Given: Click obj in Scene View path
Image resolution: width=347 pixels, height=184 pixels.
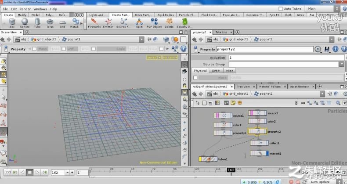Looking at the screenshot, I should point(21,40).
